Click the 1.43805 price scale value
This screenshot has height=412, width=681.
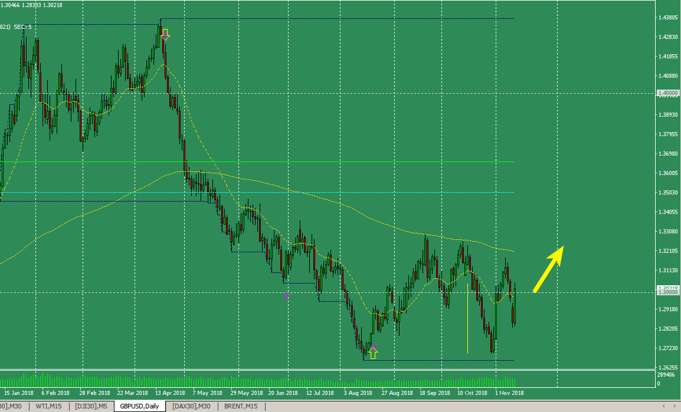[x=667, y=17]
